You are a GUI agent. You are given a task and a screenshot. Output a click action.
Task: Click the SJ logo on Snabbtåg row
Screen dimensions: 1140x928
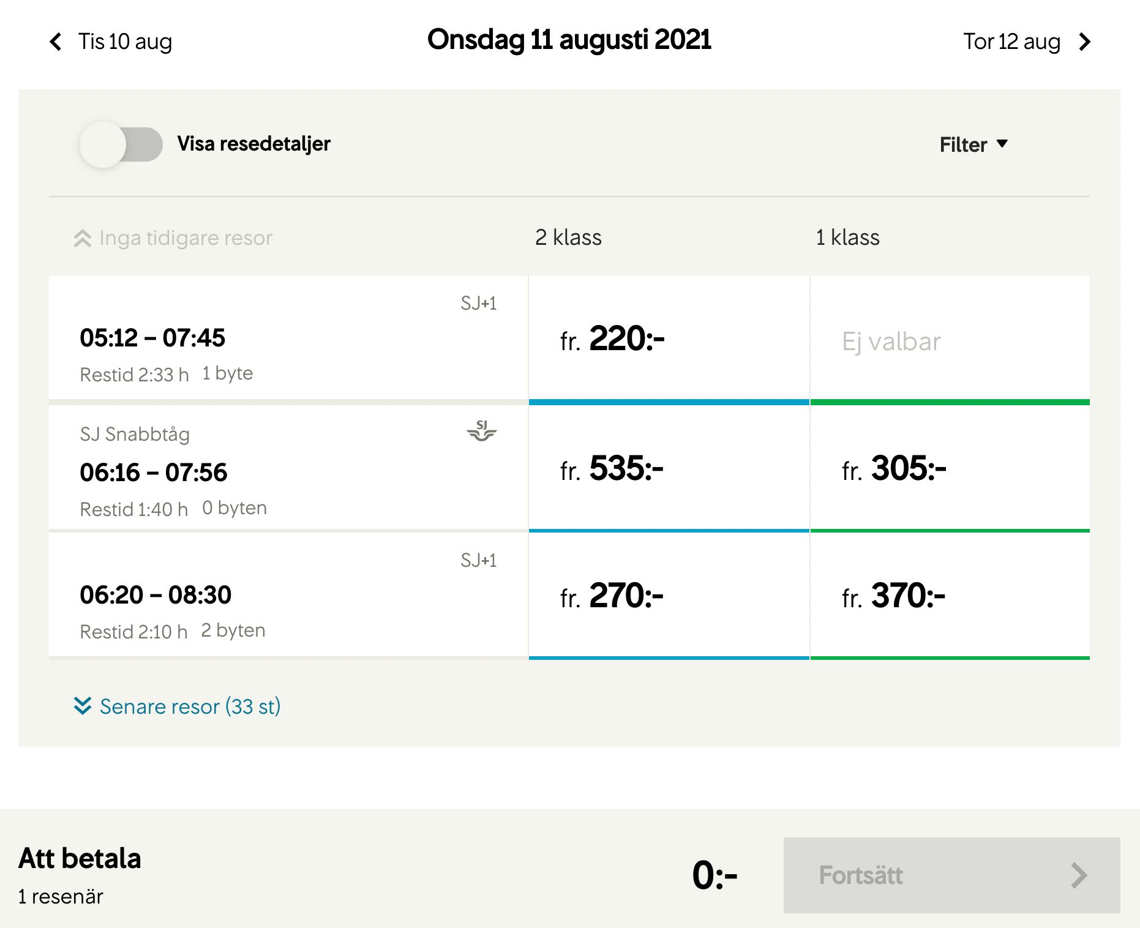(482, 431)
